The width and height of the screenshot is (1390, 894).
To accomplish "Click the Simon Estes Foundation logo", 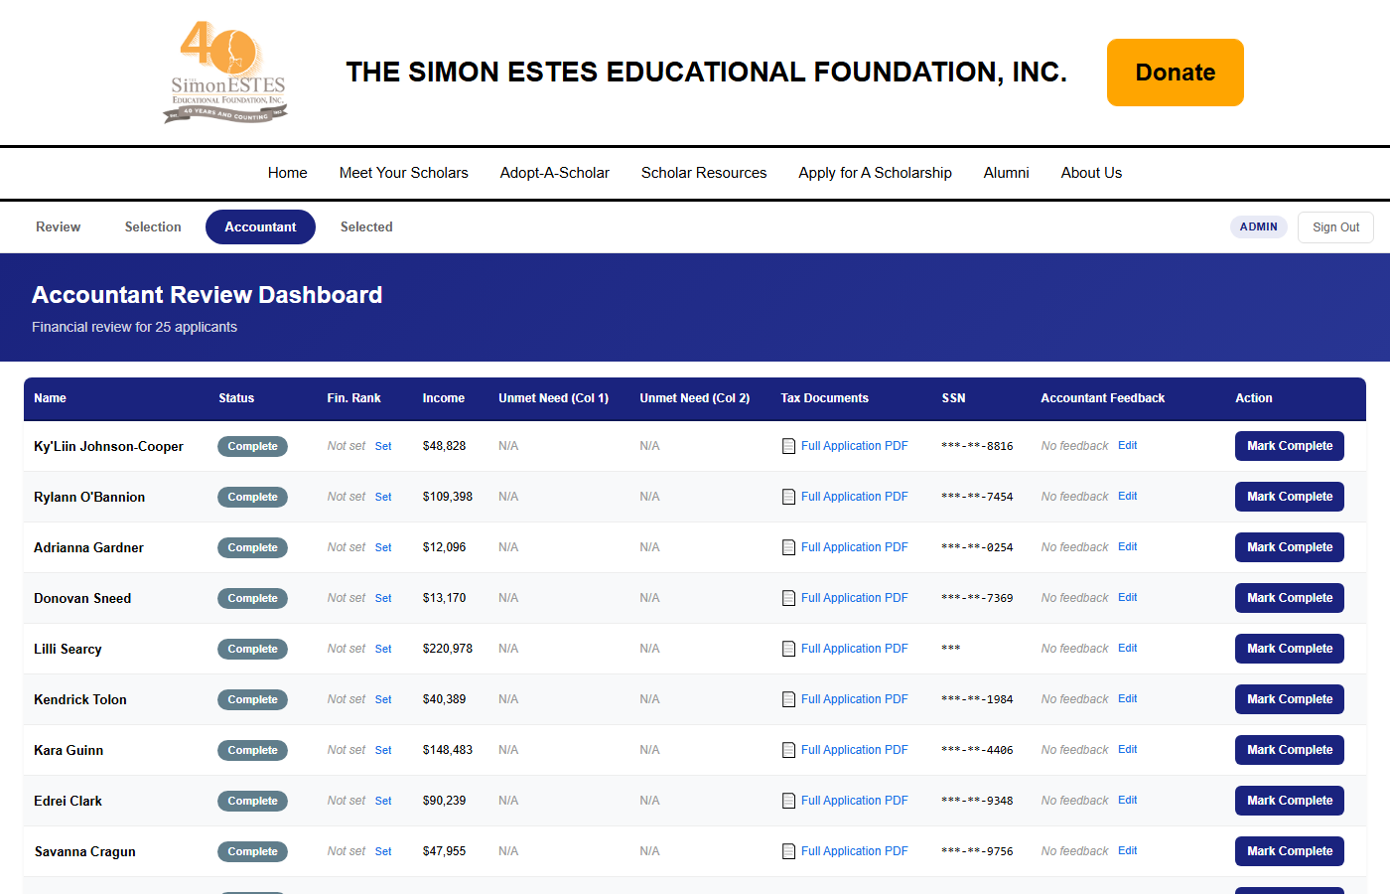I will (226, 73).
